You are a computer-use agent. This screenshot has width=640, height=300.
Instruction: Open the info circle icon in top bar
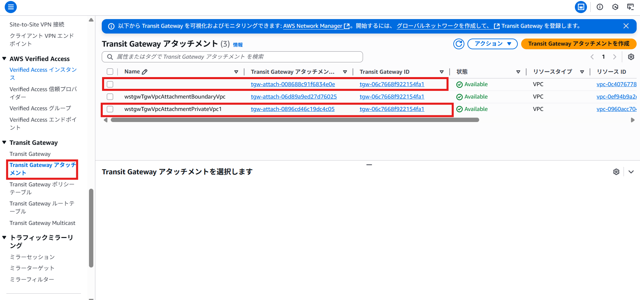pyautogui.click(x=600, y=7)
